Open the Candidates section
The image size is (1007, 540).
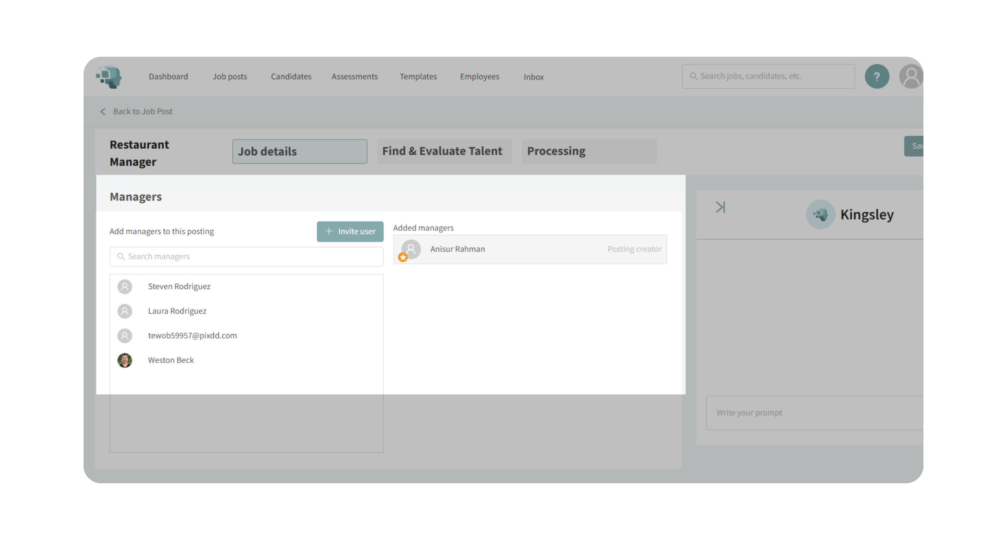tap(291, 77)
